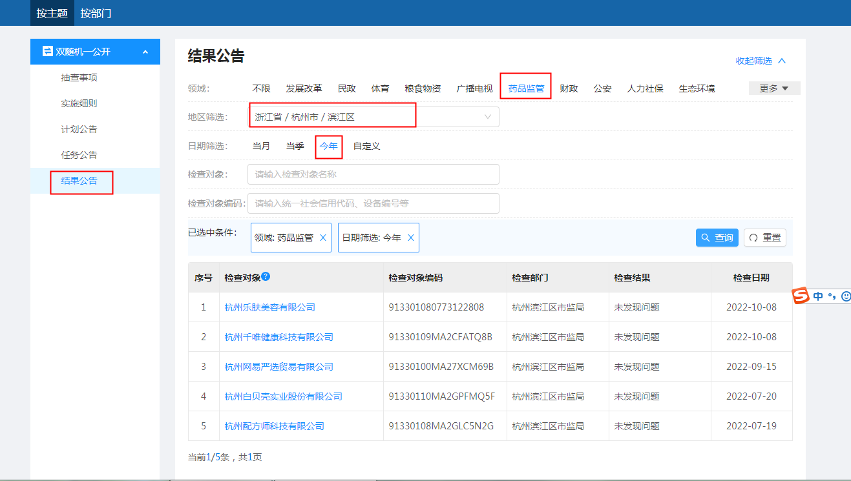
Task: Click the Sogou input method S icon
Action: pos(801,296)
